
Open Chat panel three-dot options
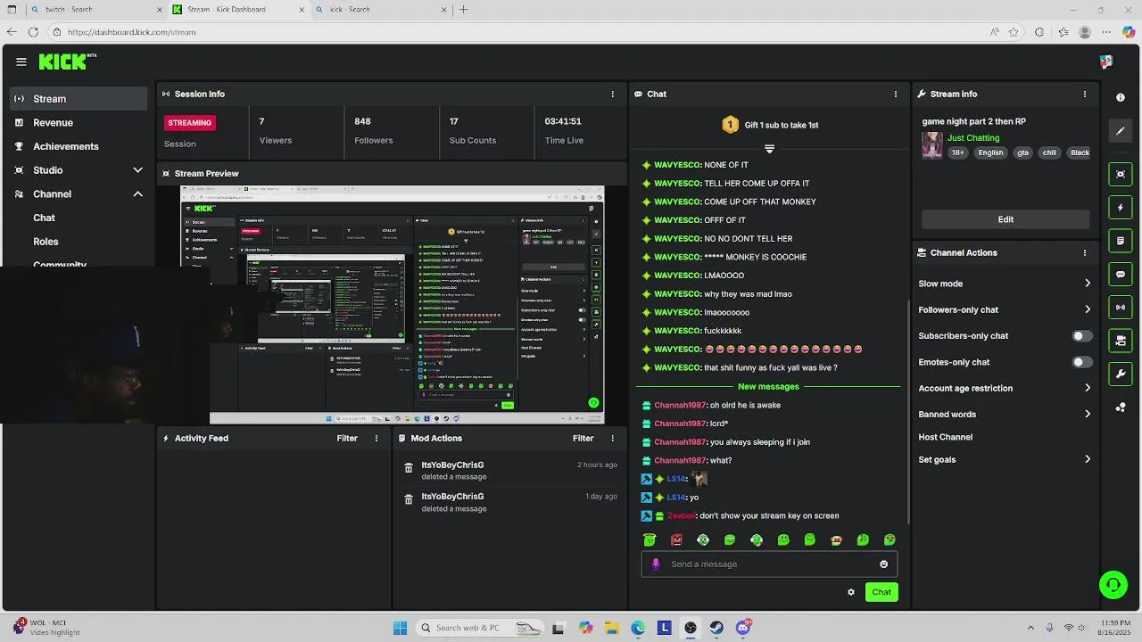click(896, 94)
